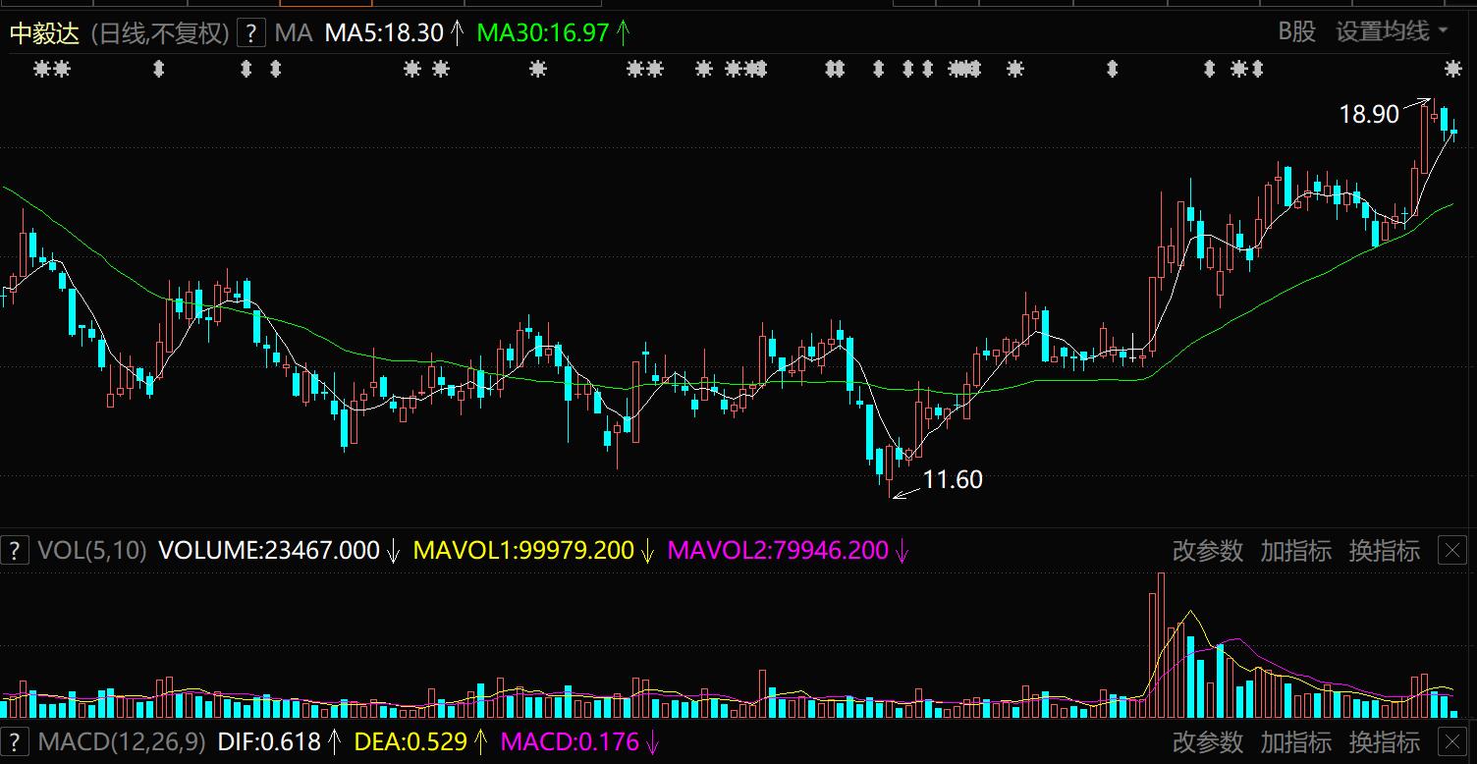Click the MA indicator label
The image size is (1477, 764).
(293, 32)
